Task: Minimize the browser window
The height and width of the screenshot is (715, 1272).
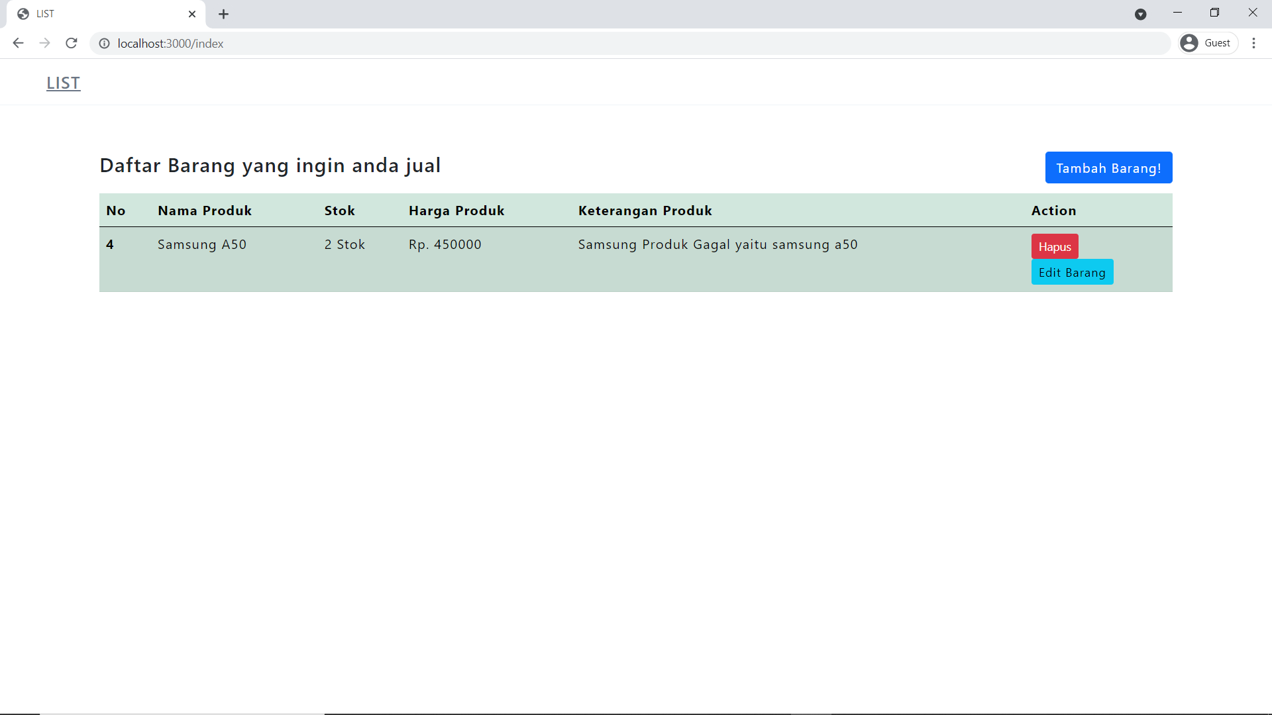Action: [1177, 13]
